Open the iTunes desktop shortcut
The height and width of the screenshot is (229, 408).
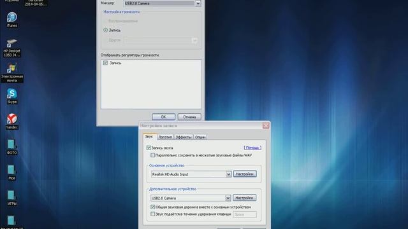pyautogui.click(x=11, y=20)
